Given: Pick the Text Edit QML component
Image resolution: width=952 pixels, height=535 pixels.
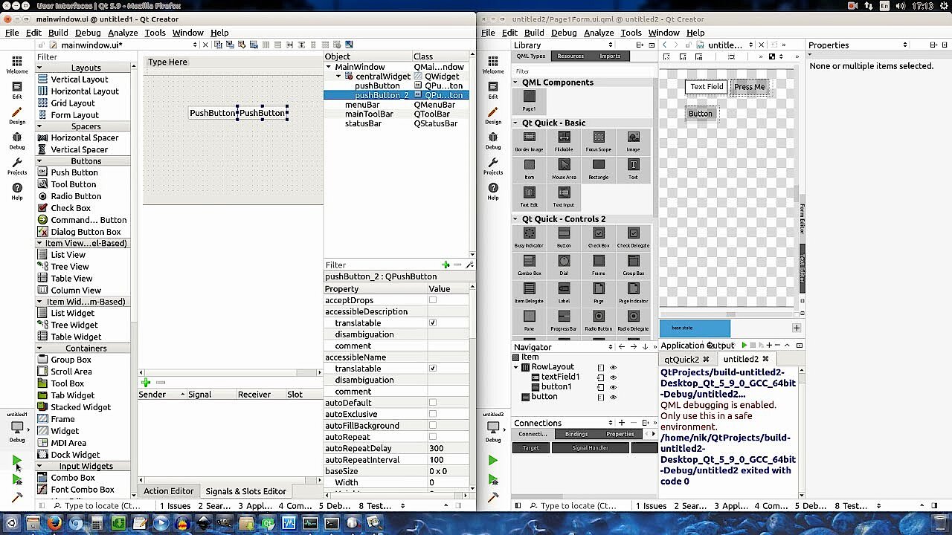Looking at the screenshot, I should coord(529,197).
